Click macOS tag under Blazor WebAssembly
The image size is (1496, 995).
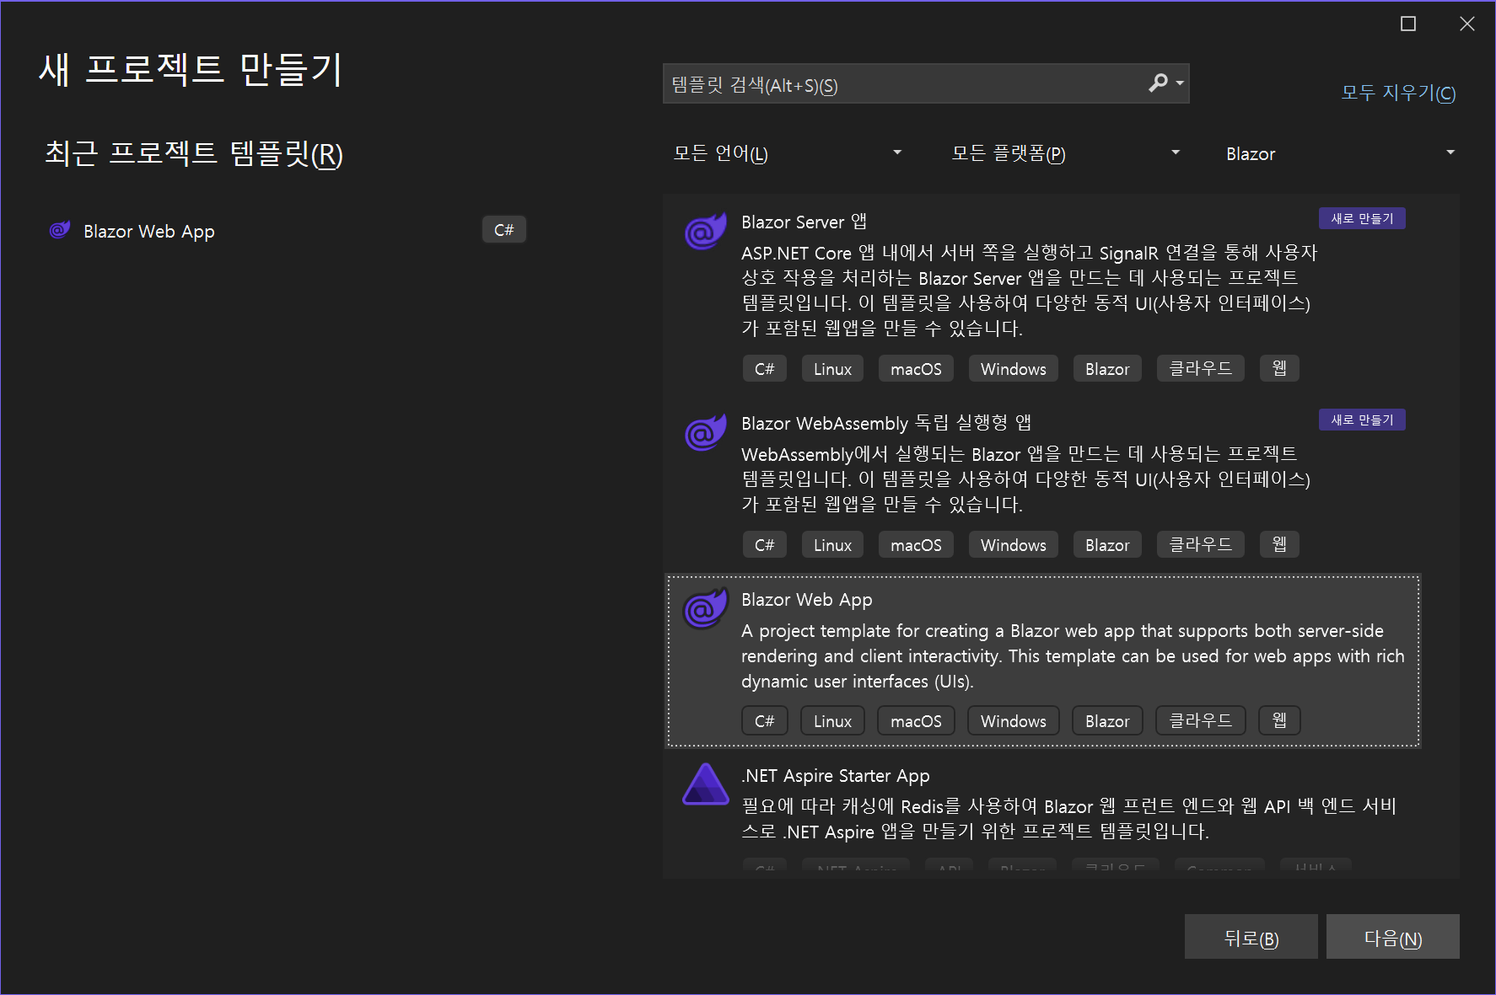point(916,545)
